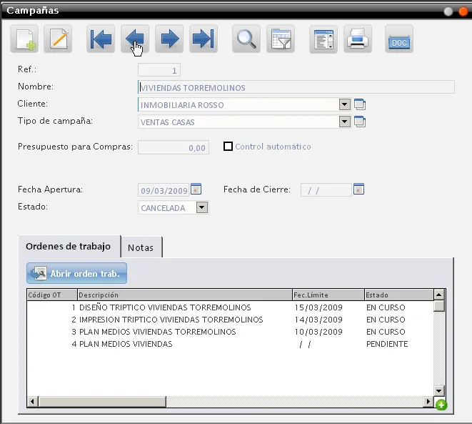Click table scroll up arrow

(x=439, y=295)
